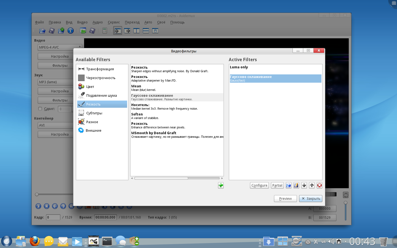Open the Аудио menu
This screenshot has width=397, height=248.
(97, 22)
